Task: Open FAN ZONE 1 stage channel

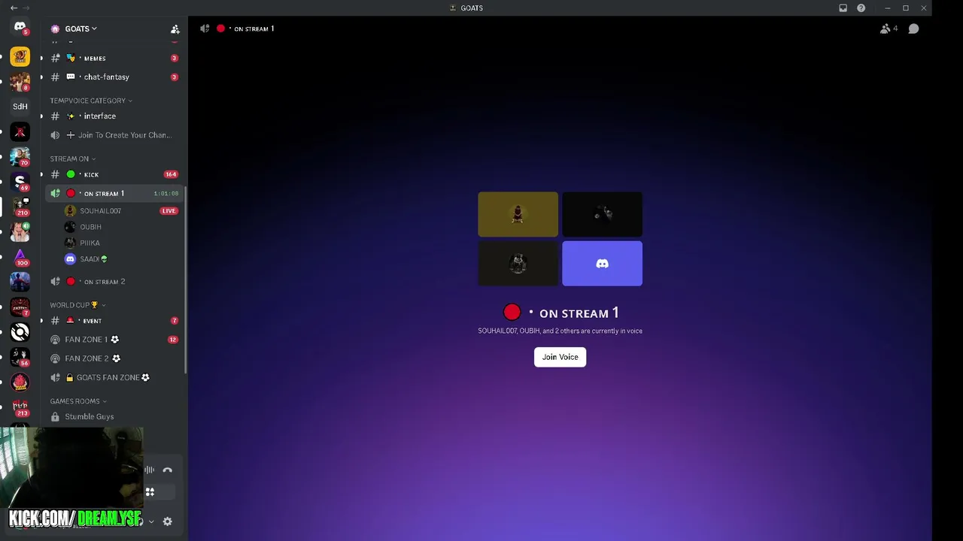Action: tap(113, 340)
